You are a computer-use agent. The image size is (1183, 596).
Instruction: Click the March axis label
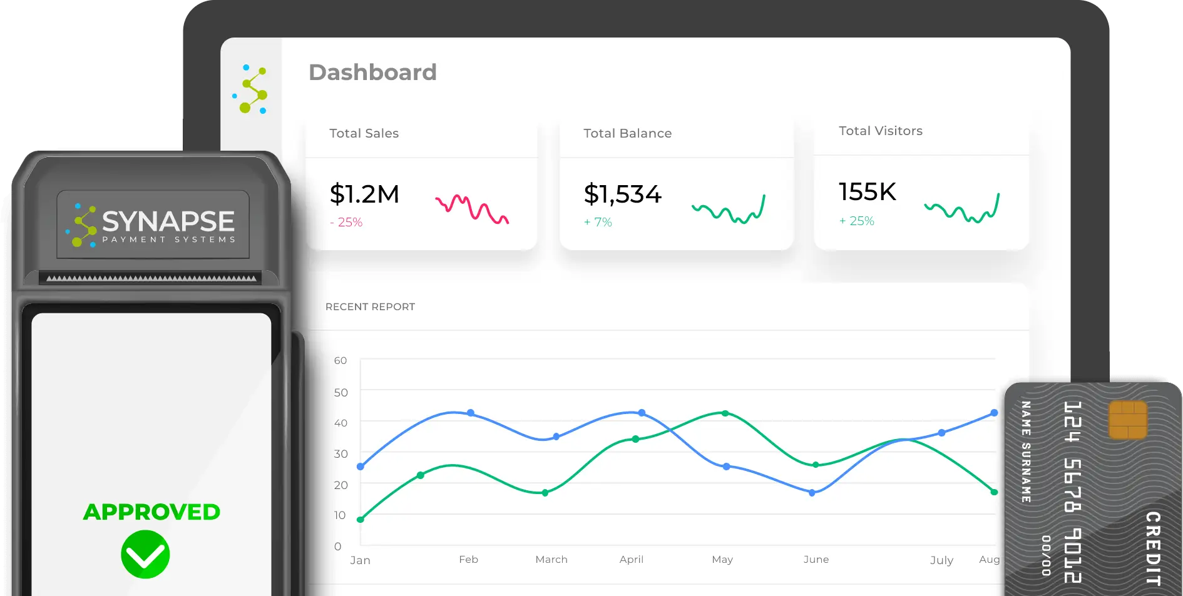point(551,559)
